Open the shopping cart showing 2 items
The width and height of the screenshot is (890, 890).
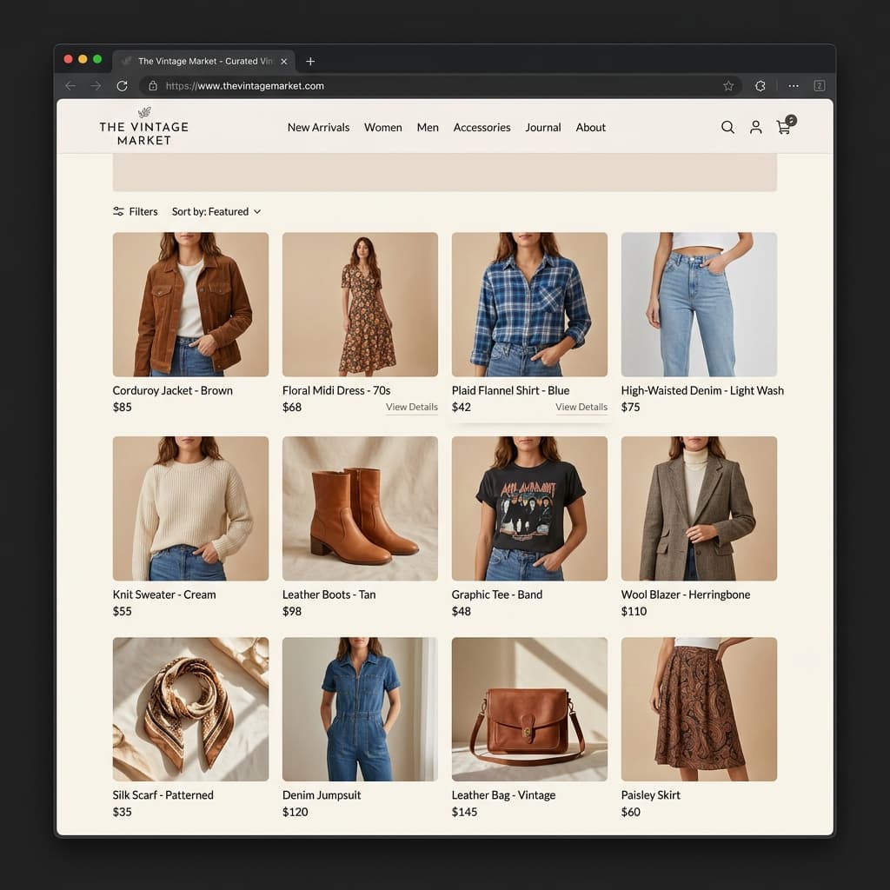(783, 127)
